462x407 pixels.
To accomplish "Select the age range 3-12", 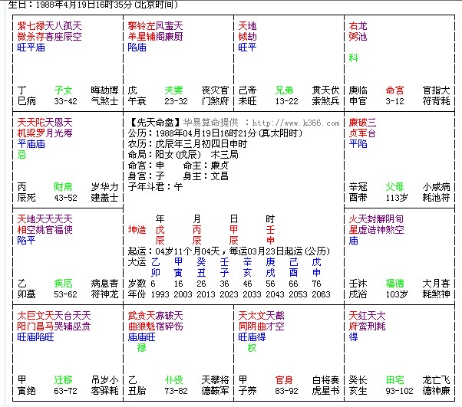I will click(x=394, y=101).
